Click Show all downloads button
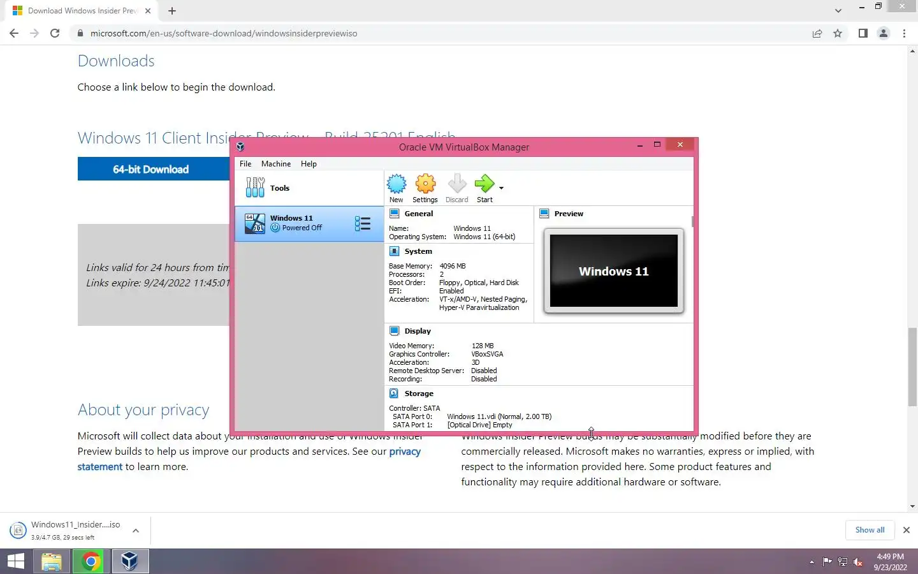Image resolution: width=918 pixels, height=574 pixels. [870, 530]
